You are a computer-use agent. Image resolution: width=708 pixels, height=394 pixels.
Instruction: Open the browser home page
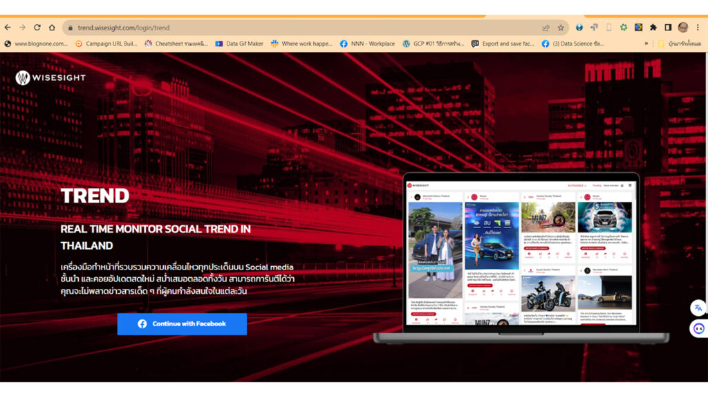coord(52,28)
